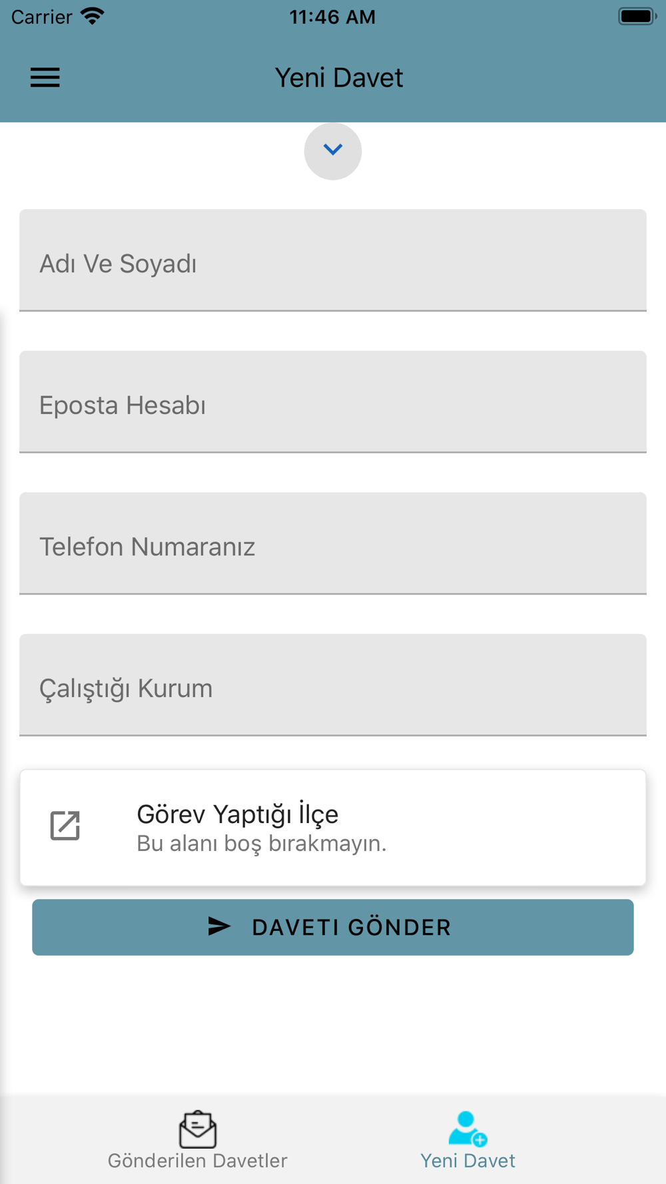
Task: Tap the 'Bu alanı boş bırakmayın.' hint text
Action: (262, 844)
